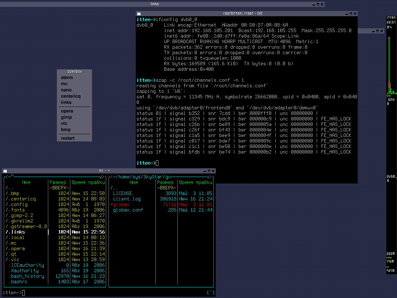Highlight client.log file in right panel

pyautogui.click(x=126, y=199)
